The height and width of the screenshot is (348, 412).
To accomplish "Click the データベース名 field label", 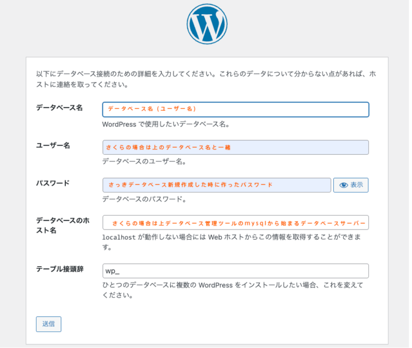I will coord(59,108).
